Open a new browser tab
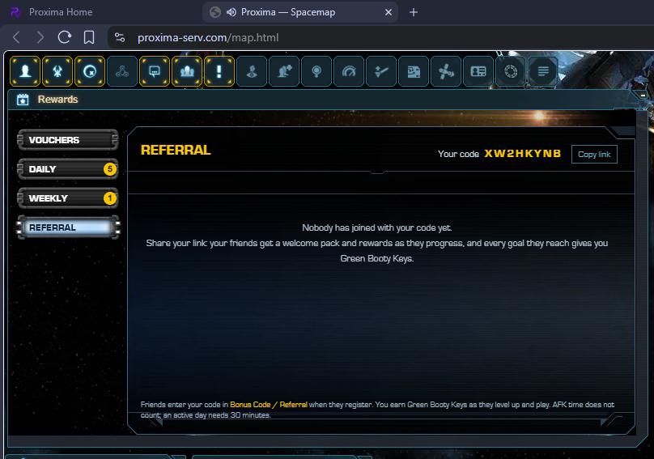The image size is (654, 459). (414, 12)
